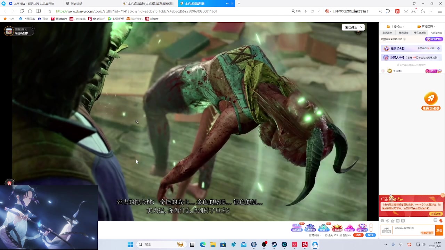
Task: Bookmark this page with the star icon
Action: (50, 11)
